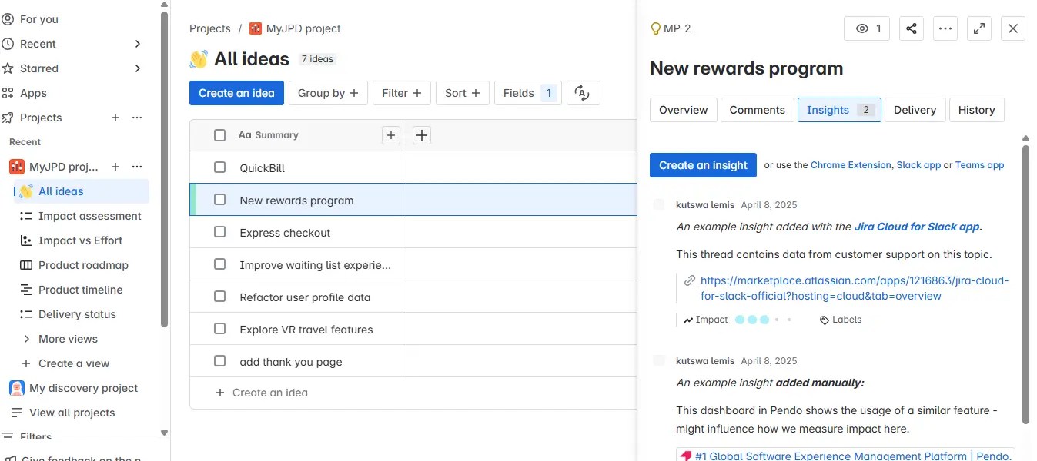Expand the More views list
The width and height of the screenshot is (1037, 461).
pos(27,339)
